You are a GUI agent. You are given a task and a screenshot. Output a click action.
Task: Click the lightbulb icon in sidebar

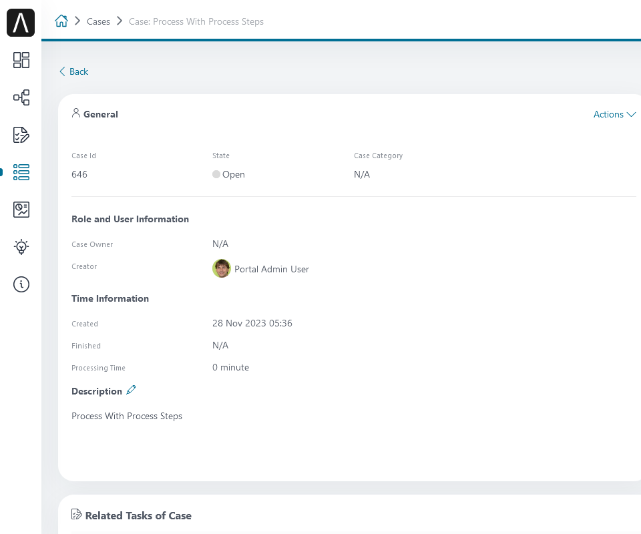(21, 247)
